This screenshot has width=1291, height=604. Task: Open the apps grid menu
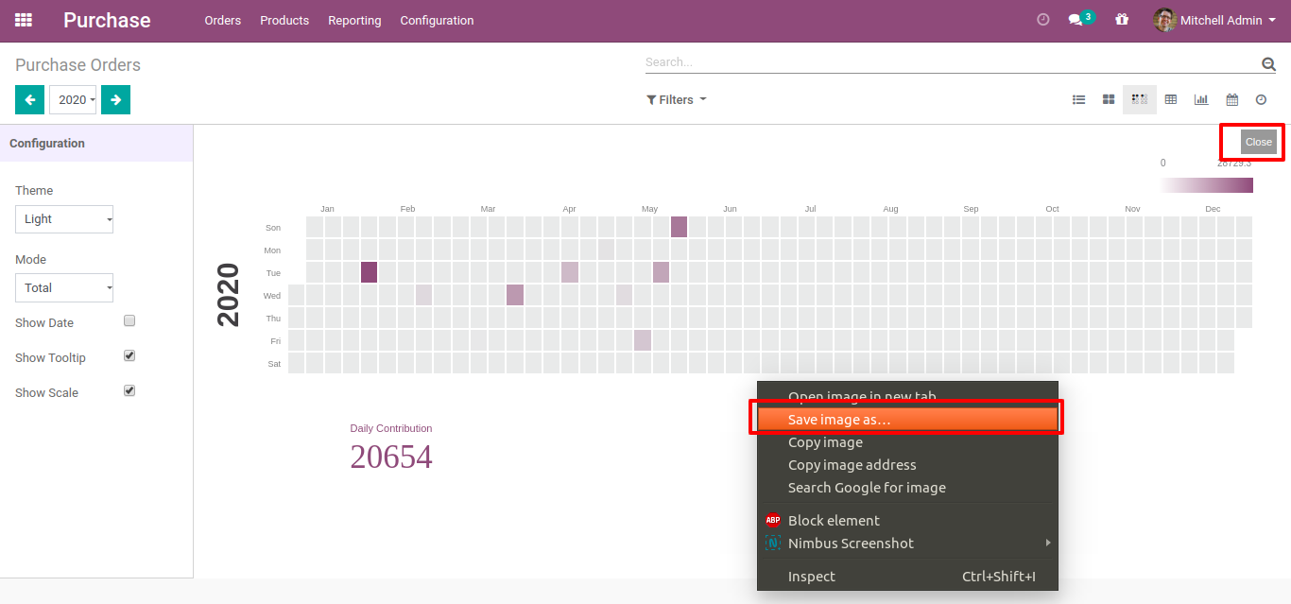coord(24,20)
